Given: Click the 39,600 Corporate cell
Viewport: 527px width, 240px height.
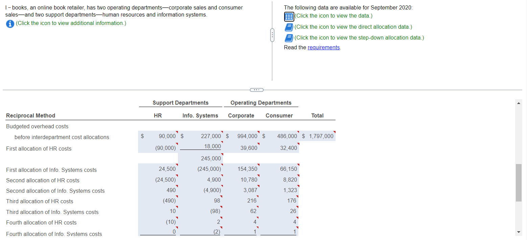Looking at the screenshot, I should point(241,148).
